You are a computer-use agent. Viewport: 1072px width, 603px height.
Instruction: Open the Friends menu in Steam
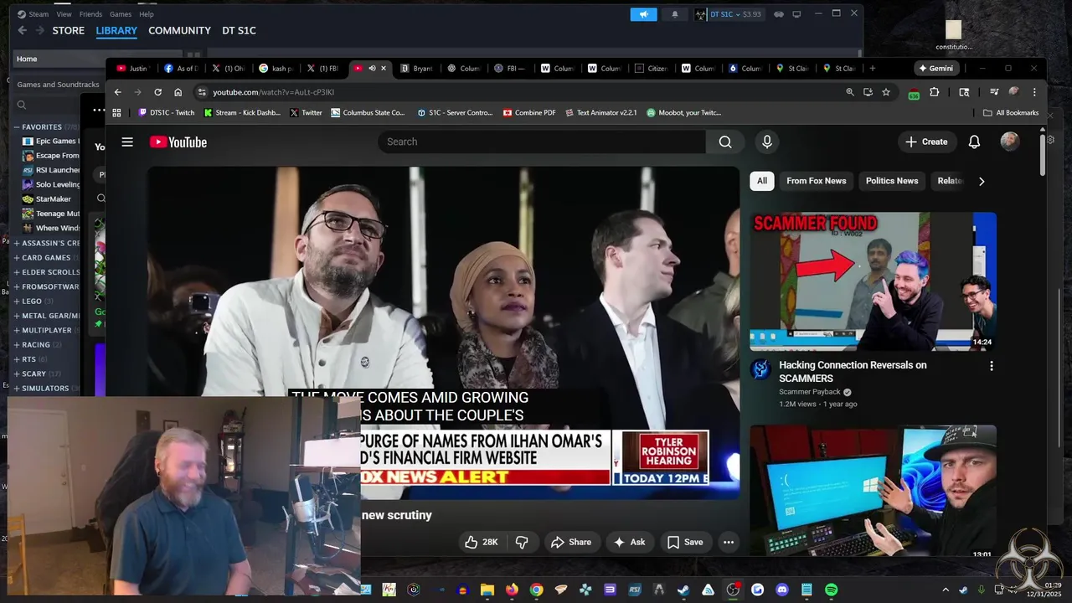(x=90, y=14)
